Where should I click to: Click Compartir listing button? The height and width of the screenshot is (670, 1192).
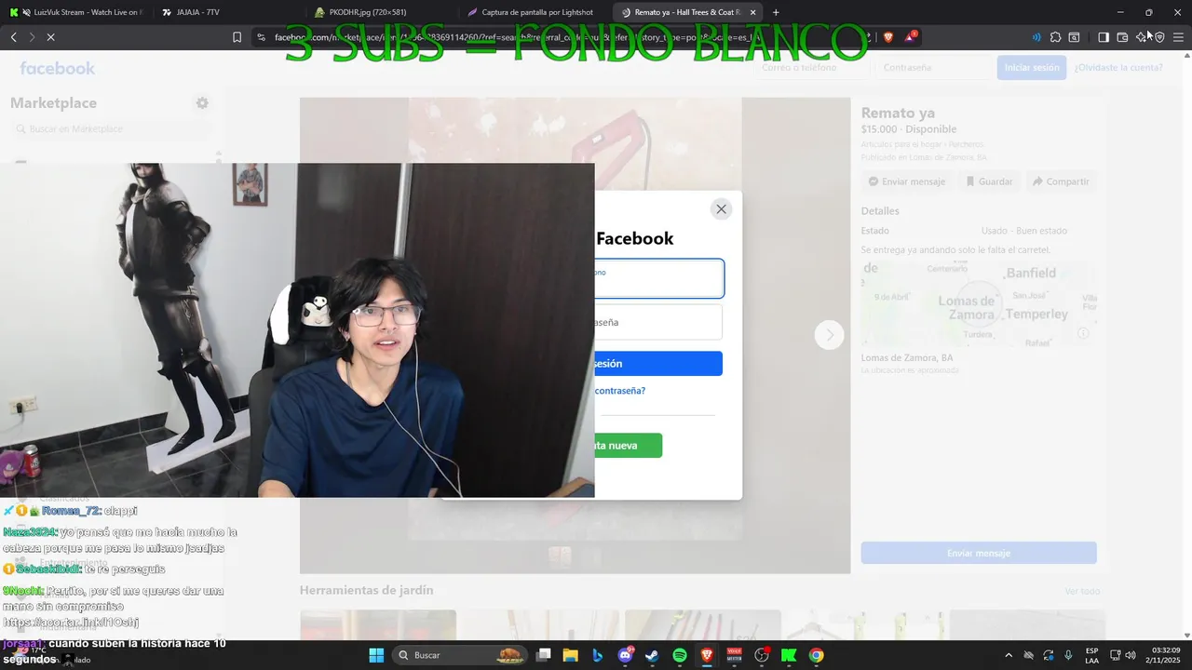pos(1061,181)
